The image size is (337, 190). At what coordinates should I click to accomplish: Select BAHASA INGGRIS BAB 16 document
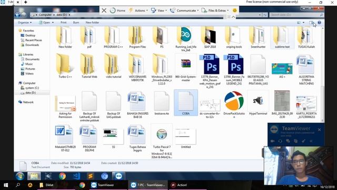pyautogui.click(x=137, y=104)
